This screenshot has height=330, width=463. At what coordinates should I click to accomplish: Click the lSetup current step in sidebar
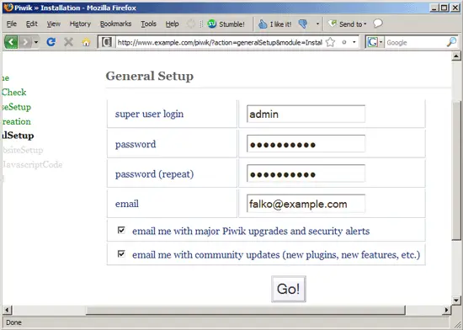[x=18, y=136]
